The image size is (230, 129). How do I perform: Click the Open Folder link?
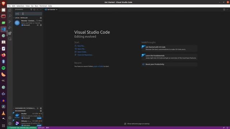point(82,52)
